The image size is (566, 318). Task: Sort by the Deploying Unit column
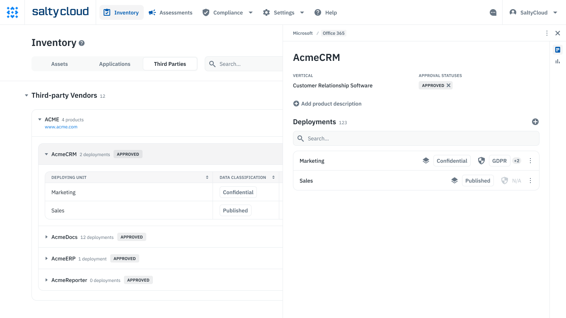pos(207,178)
